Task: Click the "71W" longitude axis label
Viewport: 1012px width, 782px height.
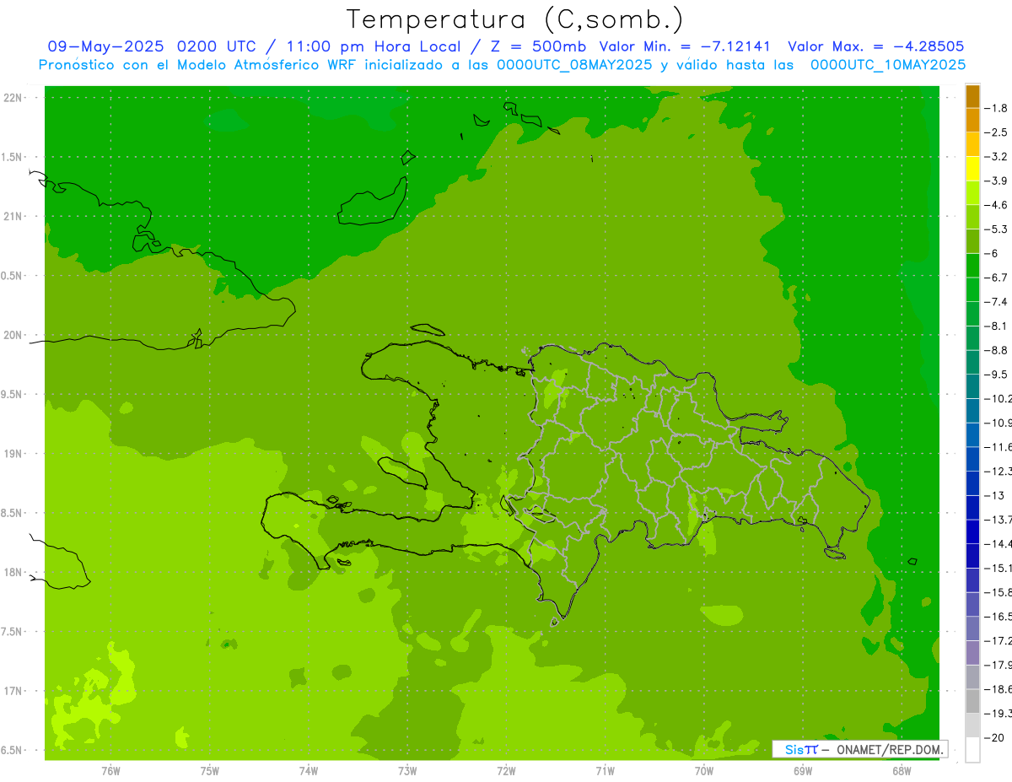Action: click(x=605, y=771)
